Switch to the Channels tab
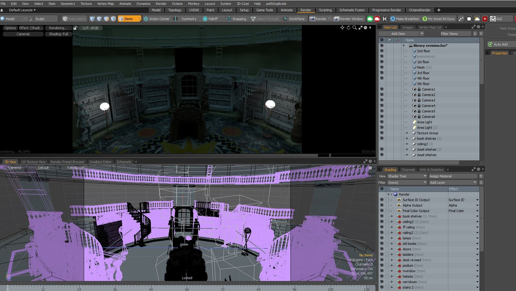This screenshot has height=291, width=516. pos(408,170)
